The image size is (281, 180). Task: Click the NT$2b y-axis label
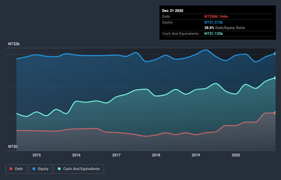[x=14, y=44]
